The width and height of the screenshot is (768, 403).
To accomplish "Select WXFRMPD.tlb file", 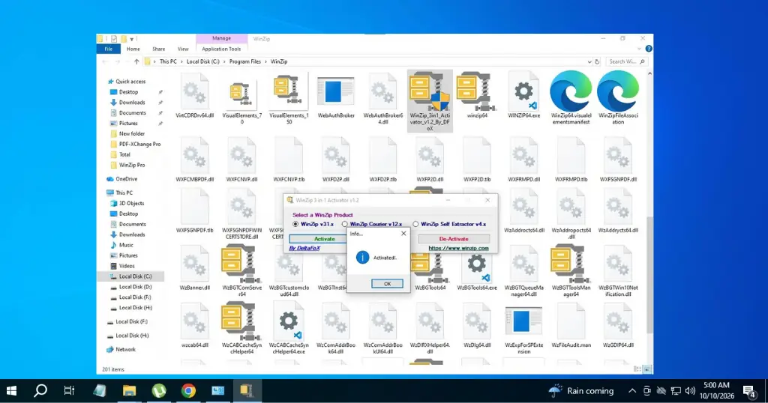I will [571, 160].
